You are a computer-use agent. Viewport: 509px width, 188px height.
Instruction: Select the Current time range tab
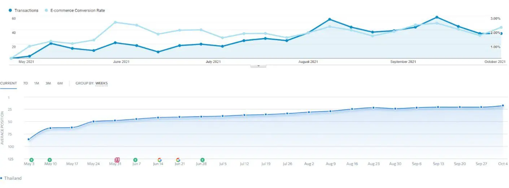[8, 83]
